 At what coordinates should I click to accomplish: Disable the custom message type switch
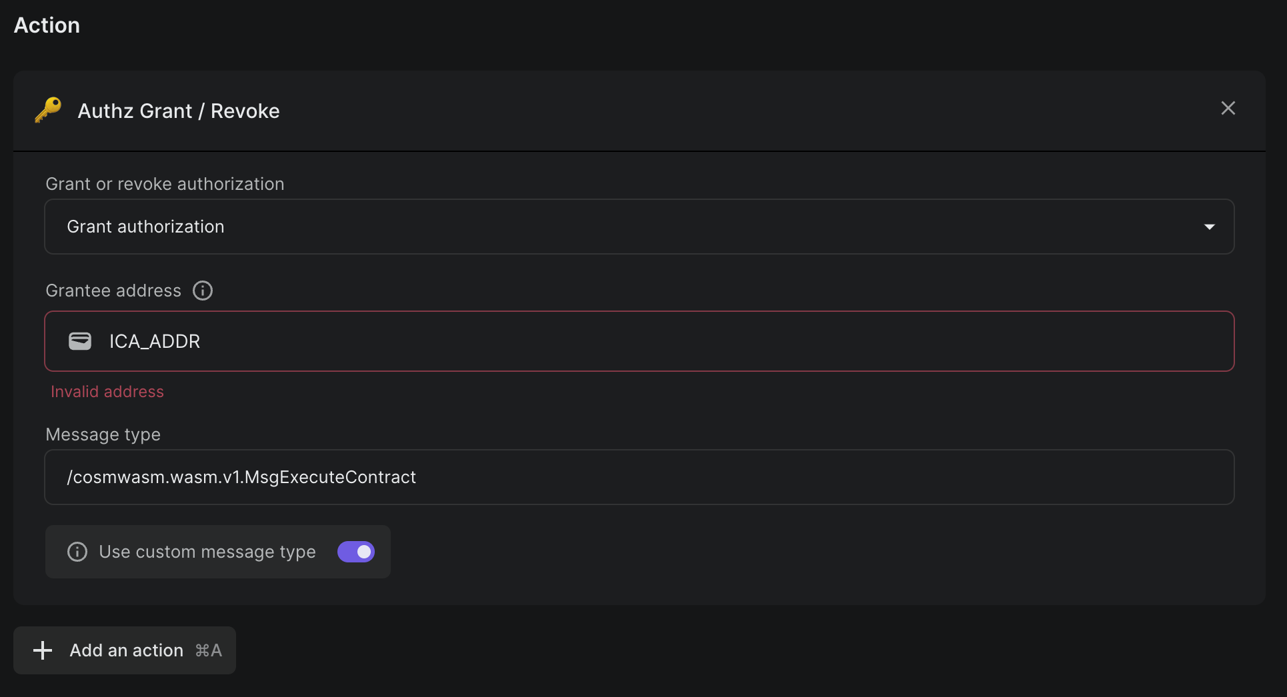pos(356,552)
